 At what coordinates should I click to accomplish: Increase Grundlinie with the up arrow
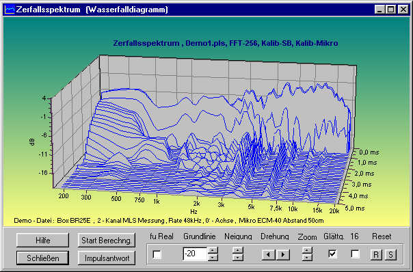(x=213, y=250)
